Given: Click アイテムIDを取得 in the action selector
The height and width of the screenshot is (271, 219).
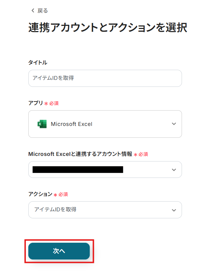Looking at the screenshot, I should (x=55, y=210).
